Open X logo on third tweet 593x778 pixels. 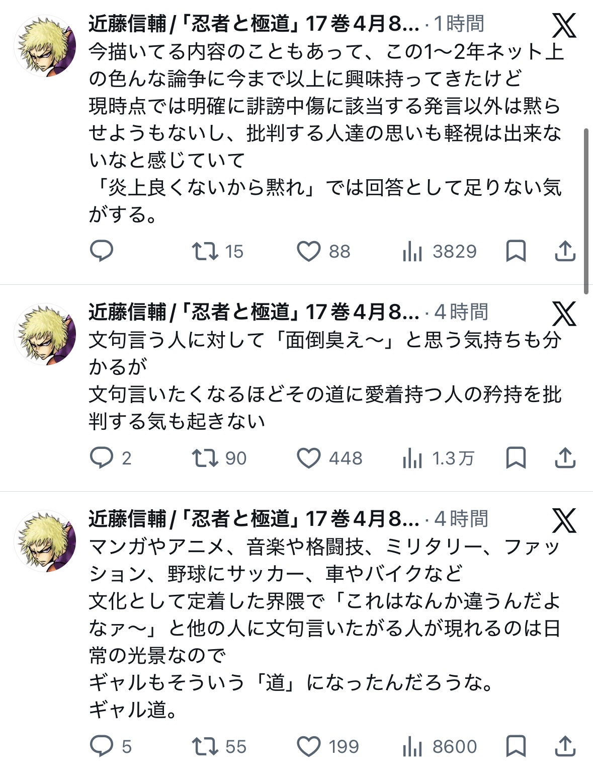click(x=564, y=520)
